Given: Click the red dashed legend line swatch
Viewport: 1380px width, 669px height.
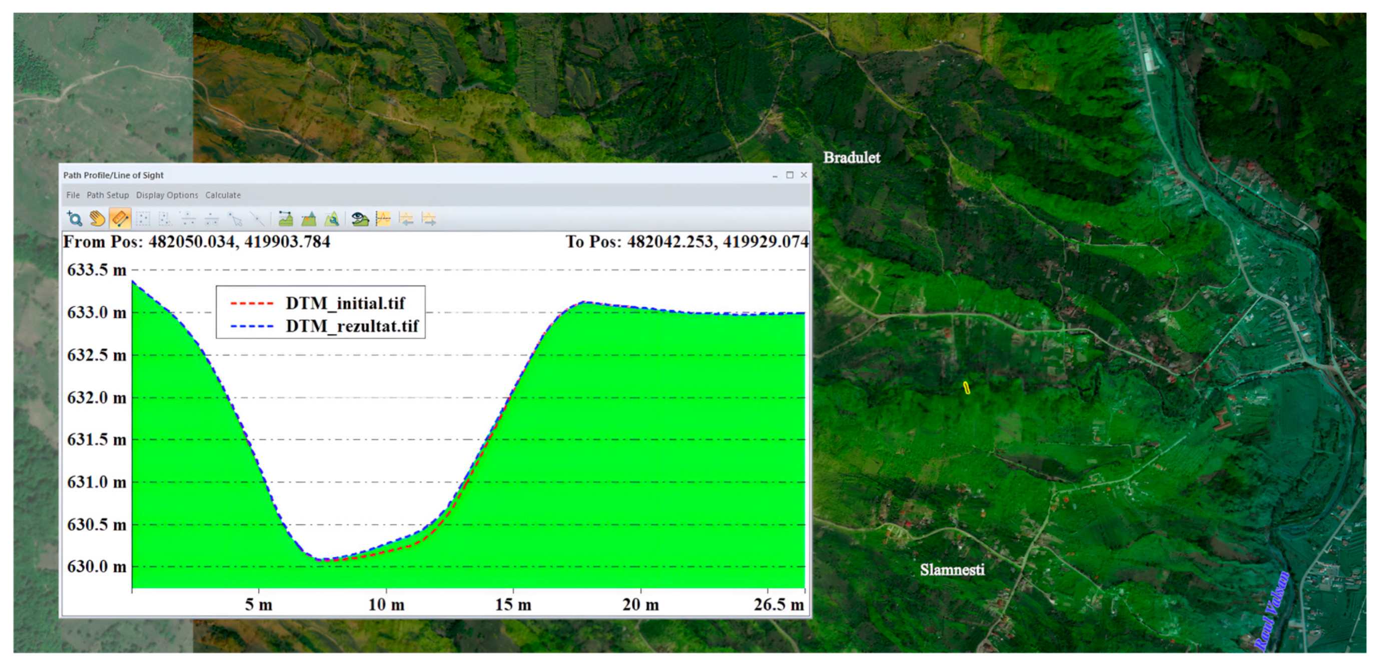Looking at the screenshot, I should point(252,303).
